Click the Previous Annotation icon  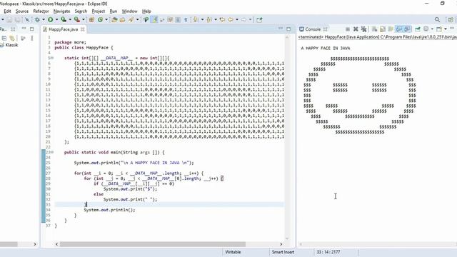pyautogui.click(x=209, y=19)
